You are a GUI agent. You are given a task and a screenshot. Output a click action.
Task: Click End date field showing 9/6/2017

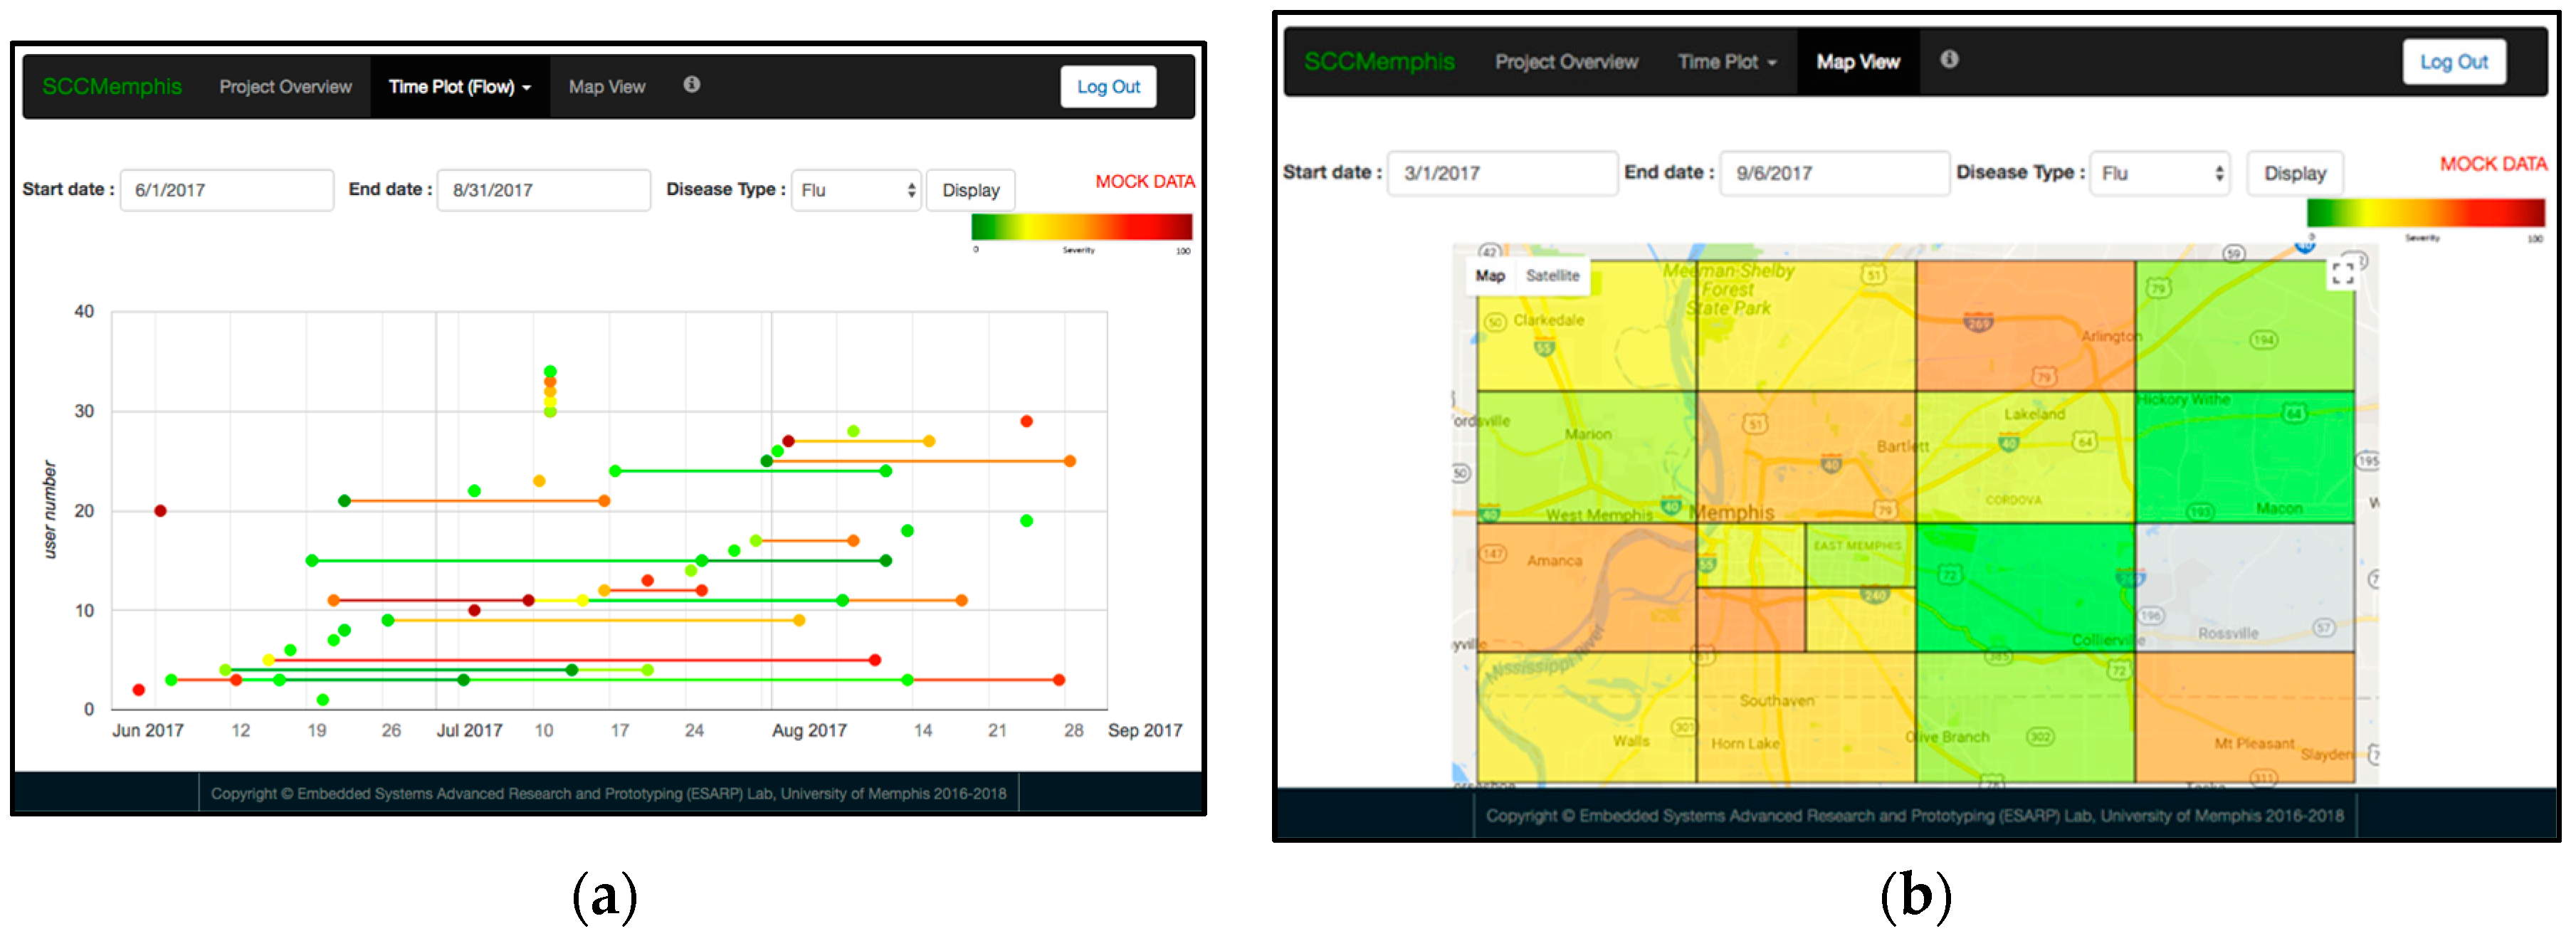[1833, 173]
